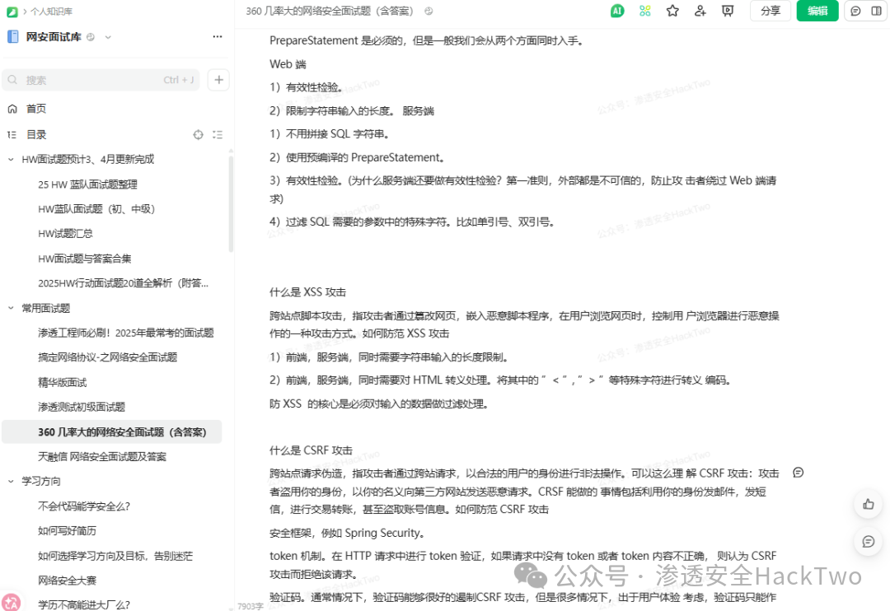Add comment on CSRF paragraph icon
Screen dimensions: 890x611
pyautogui.click(x=798, y=473)
